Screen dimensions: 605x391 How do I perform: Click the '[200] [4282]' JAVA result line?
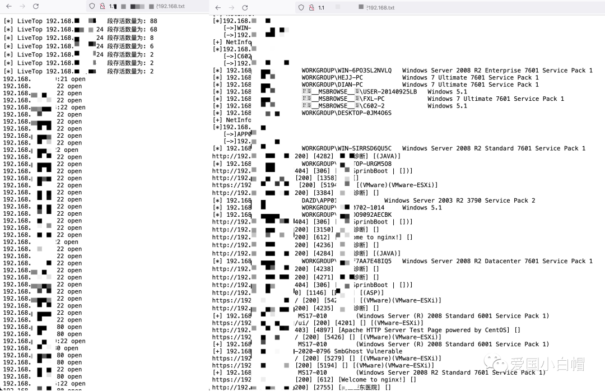click(306, 156)
